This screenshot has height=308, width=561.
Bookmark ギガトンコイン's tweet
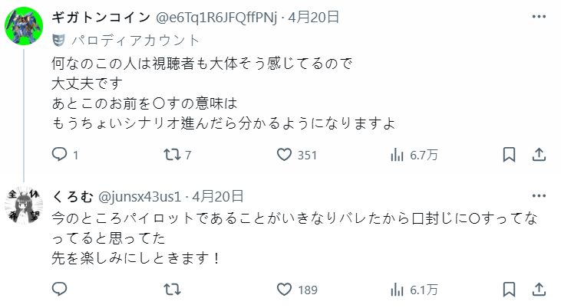(508, 155)
